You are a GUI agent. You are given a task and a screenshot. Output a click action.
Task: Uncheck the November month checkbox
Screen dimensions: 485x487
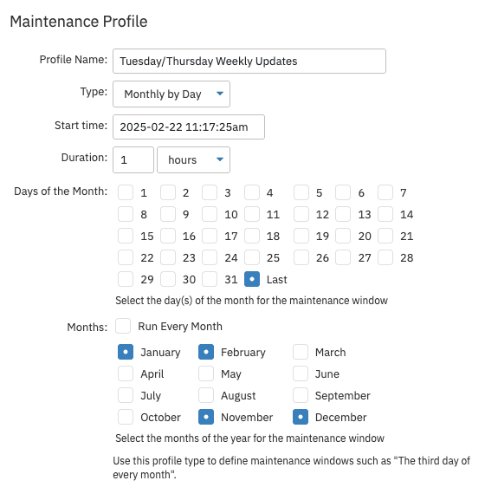pos(206,417)
